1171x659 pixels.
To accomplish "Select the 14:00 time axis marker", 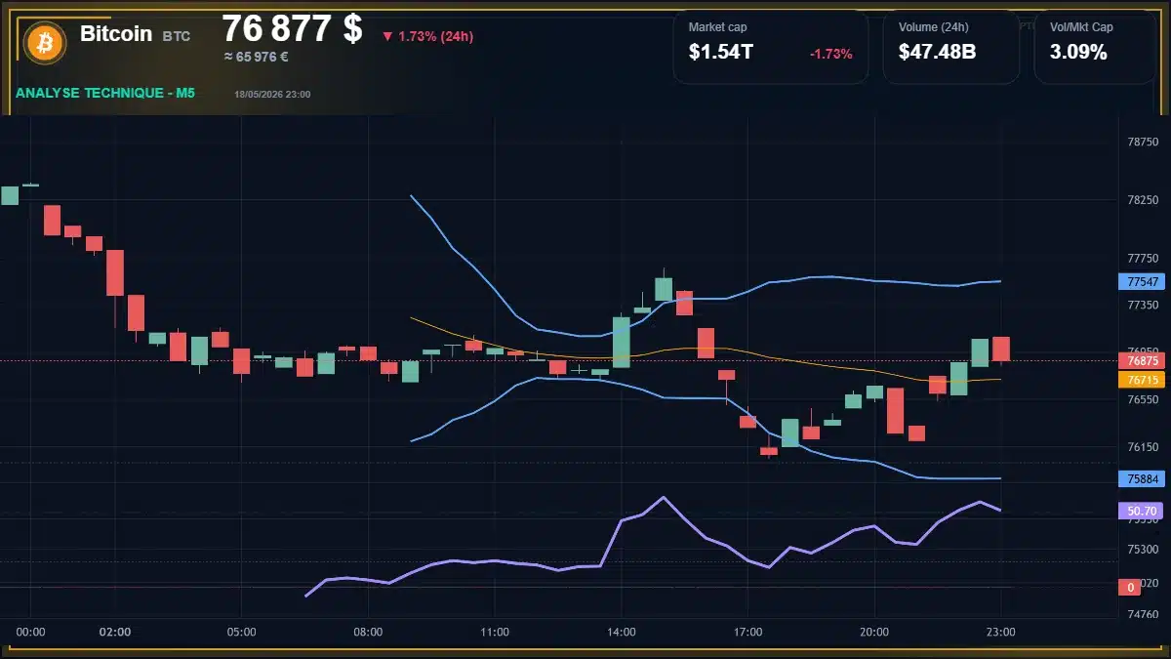I will point(621,633).
